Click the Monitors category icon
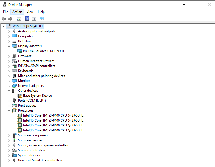Screen dimensions: 215x167 (x=14, y=81)
